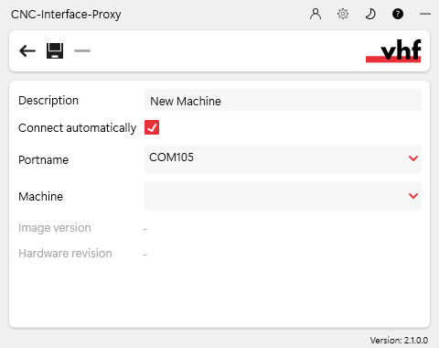Viewport: 439px width, 348px height.
Task: Click the "Connect automatically" label text
Action: (77, 128)
